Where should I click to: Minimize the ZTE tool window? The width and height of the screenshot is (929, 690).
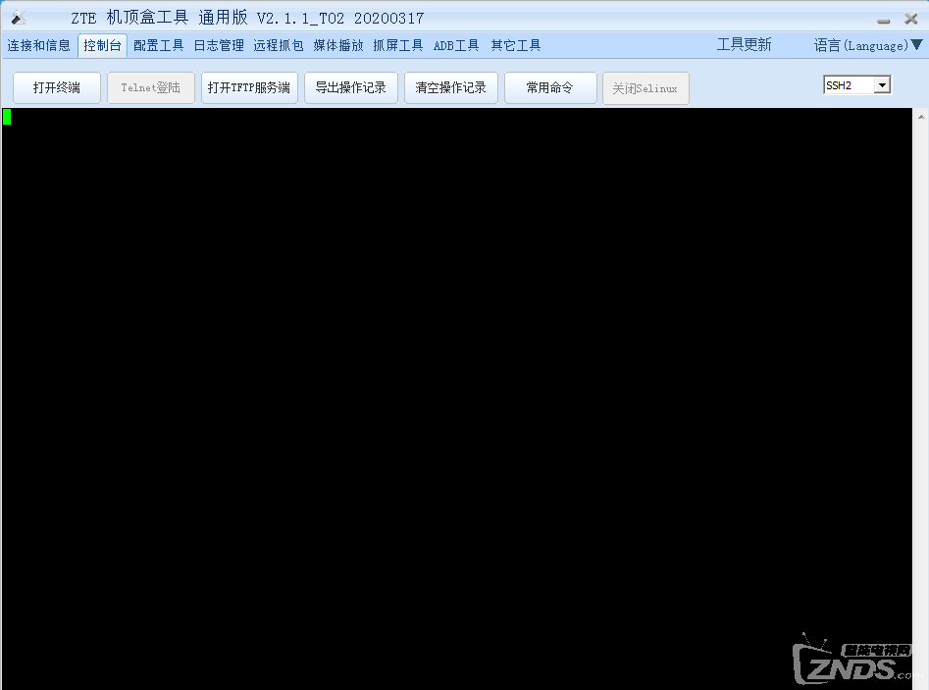click(883, 20)
